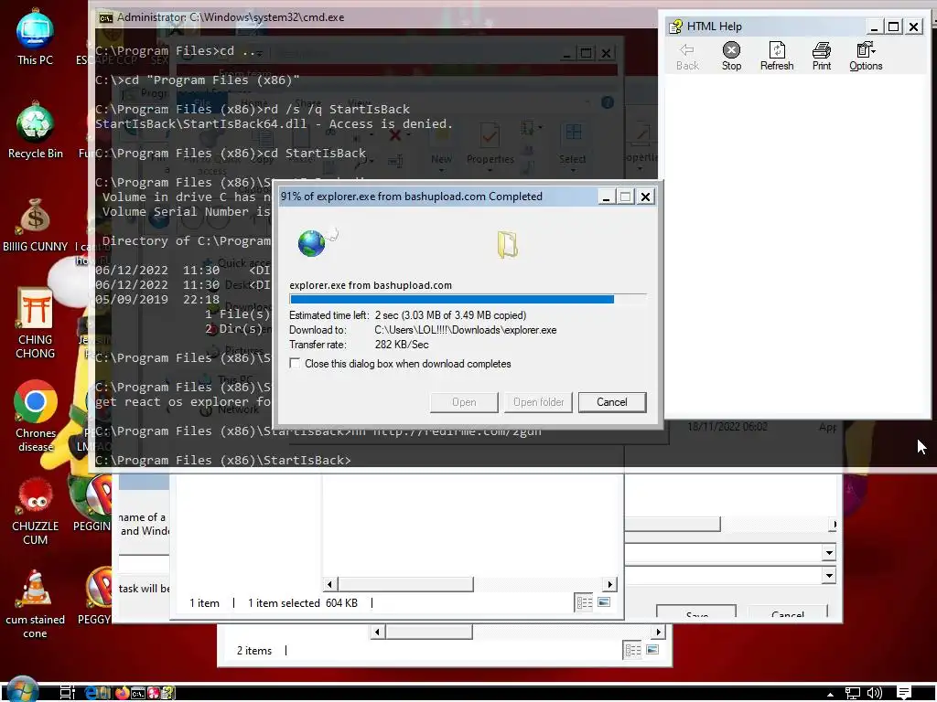Click 'cd "Program Files (x86)"' command line
This screenshot has width=937, height=702.
point(198,80)
